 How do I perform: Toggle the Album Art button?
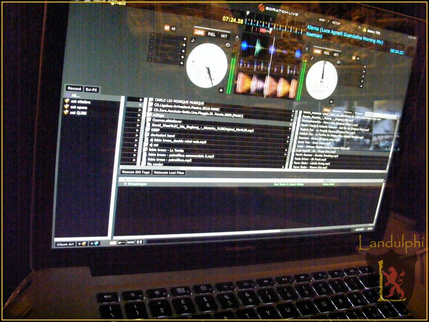[65, 244]
